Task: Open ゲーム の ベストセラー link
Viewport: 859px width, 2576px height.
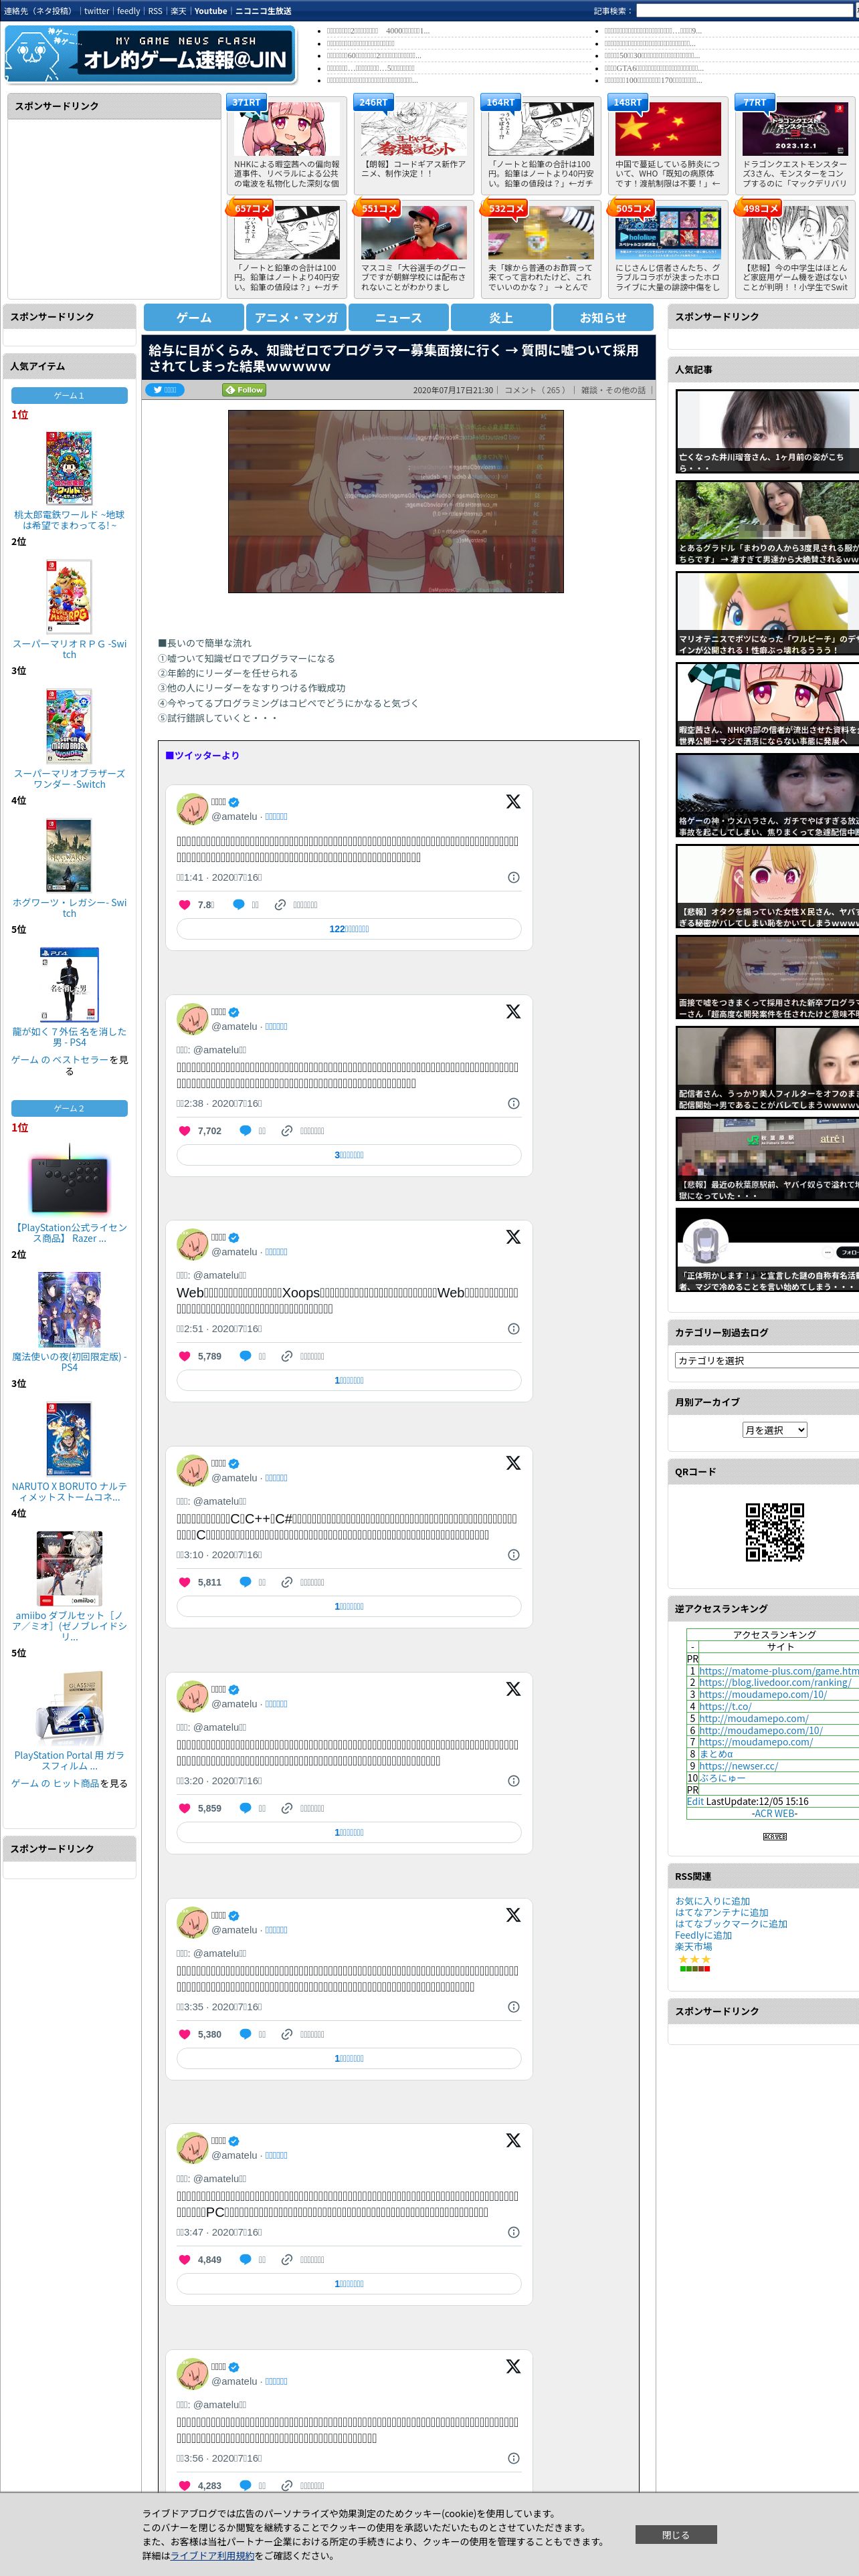Action: click(61, 1060)
